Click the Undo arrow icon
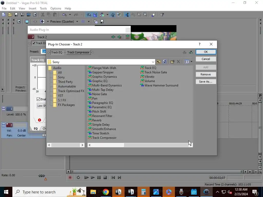263x197 pixels. click(x=64, y=15)
